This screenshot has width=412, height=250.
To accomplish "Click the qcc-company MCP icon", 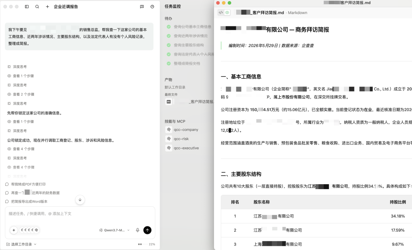I will pyautogui.click(x=169, y=129).
